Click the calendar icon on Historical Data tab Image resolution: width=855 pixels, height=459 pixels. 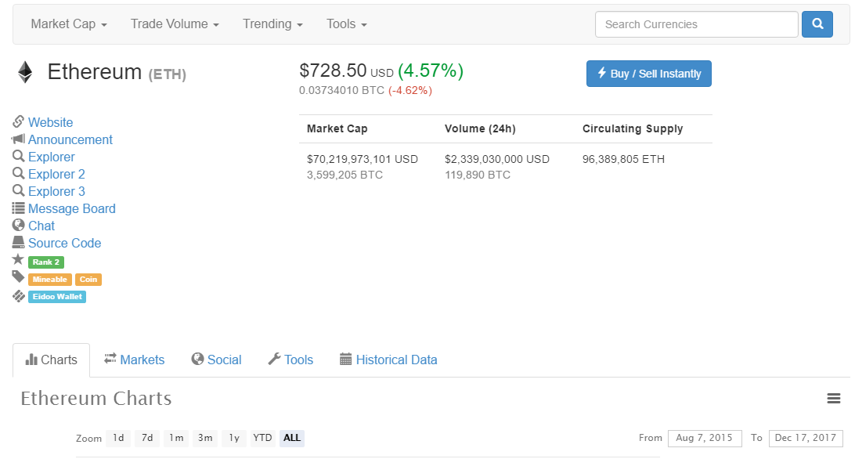click(346, 359)
